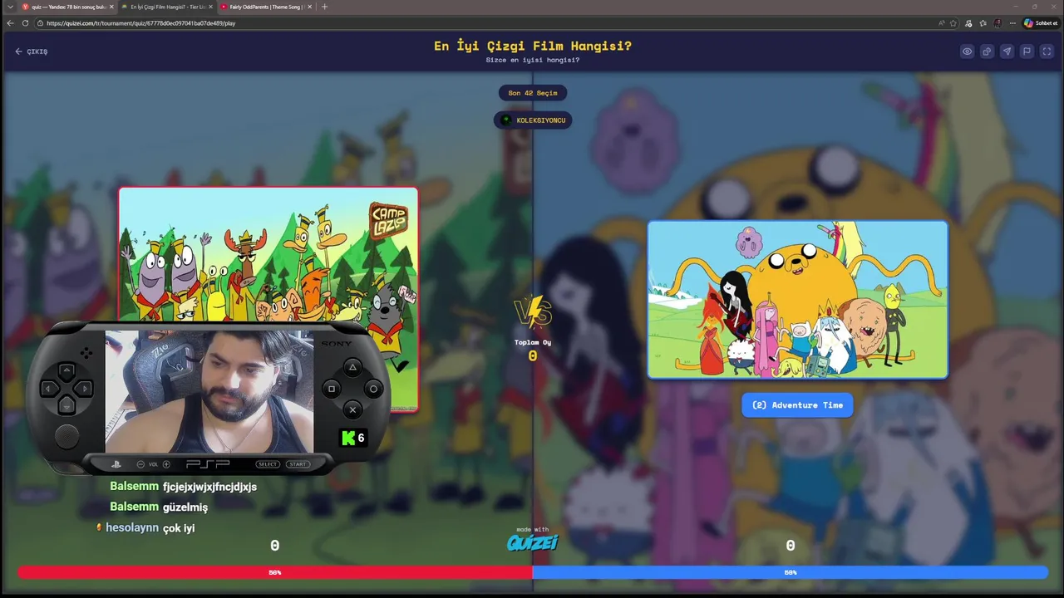1064x598 pixels.
Task: Click the paper plane share icon
Action: tap(1007, 51)
